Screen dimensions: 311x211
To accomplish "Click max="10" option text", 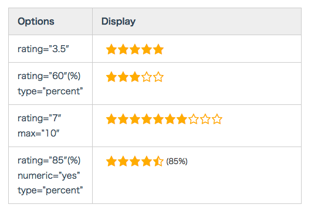I will pos(39,133).
